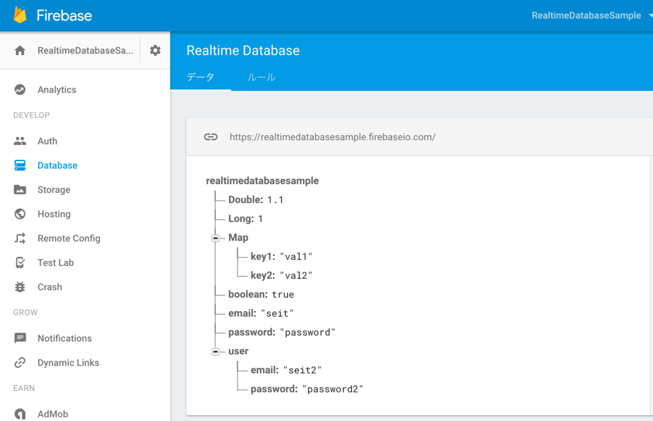The width and height of the screenshot is (653, 421).
Task: Click the Dynamic Links chain icon
Action: [20, 363]
